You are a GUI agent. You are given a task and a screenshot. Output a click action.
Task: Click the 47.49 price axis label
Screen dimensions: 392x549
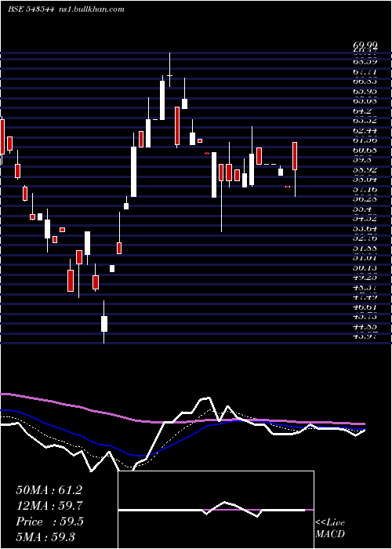pyautogui.click(x=365, y=297)
